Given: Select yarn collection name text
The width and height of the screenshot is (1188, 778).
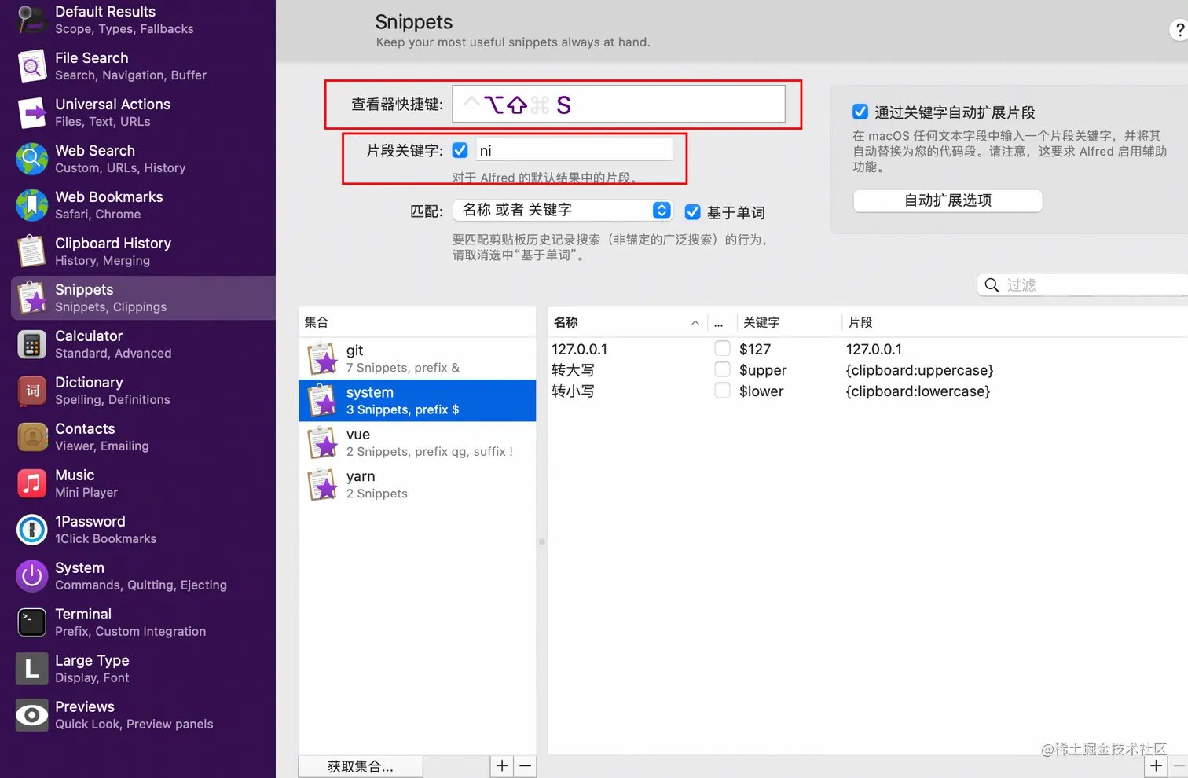Looking at the screenshot, I should (x=361, y=476).
